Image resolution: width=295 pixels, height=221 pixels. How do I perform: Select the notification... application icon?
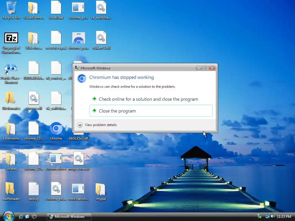pos(78,191)
